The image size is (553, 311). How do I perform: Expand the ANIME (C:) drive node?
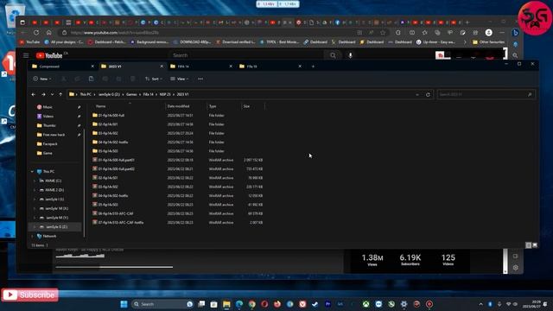tap(35, 181)
